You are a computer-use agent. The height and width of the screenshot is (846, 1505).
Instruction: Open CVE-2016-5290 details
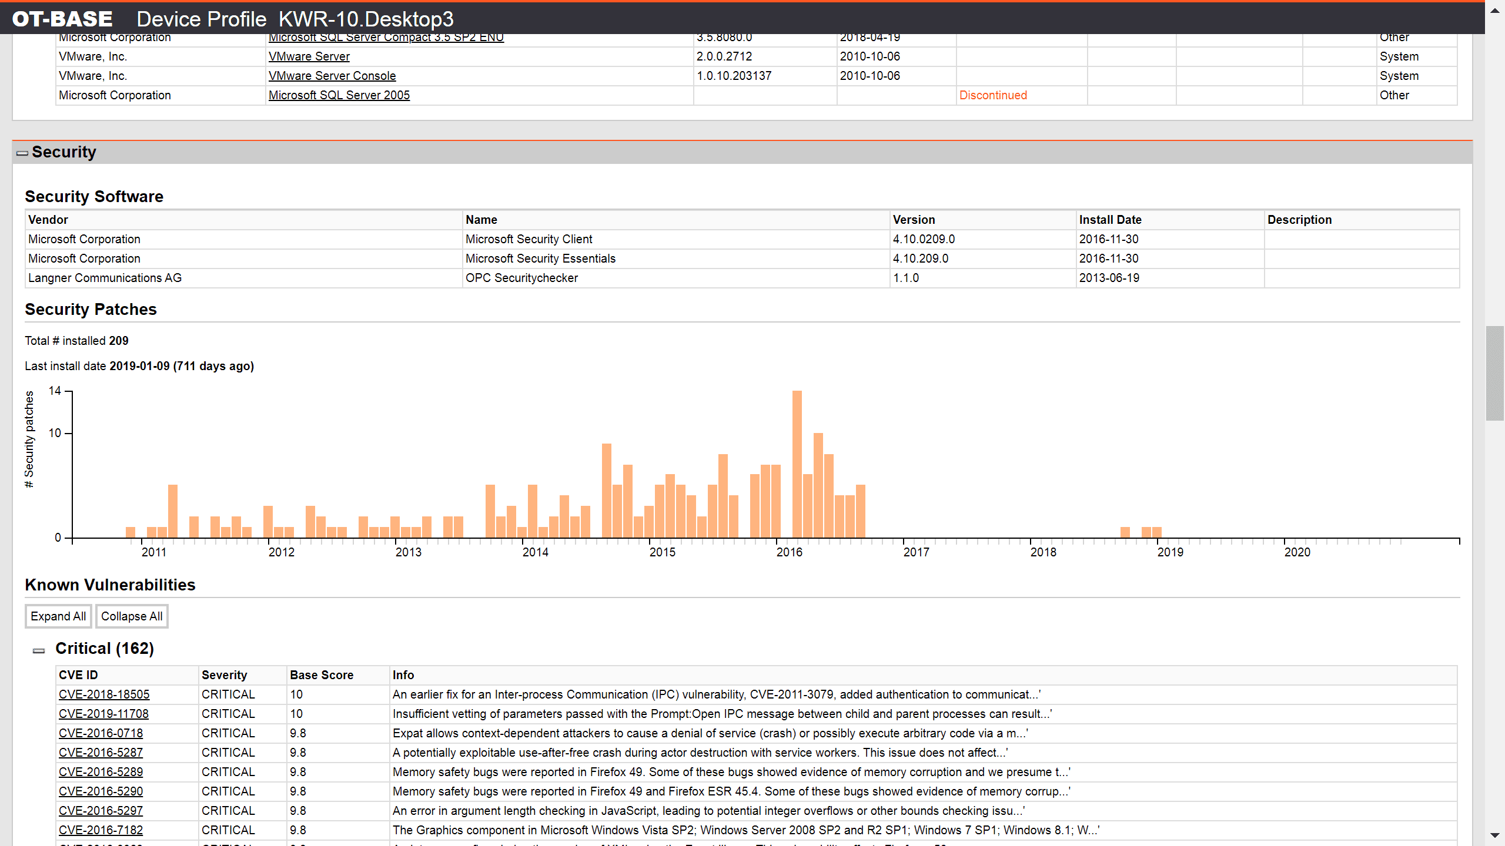[x=101, y=791]
